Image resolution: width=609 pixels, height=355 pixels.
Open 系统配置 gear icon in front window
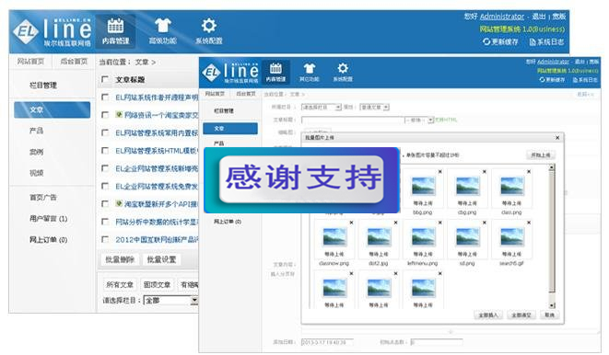click(x=343, y=68)
